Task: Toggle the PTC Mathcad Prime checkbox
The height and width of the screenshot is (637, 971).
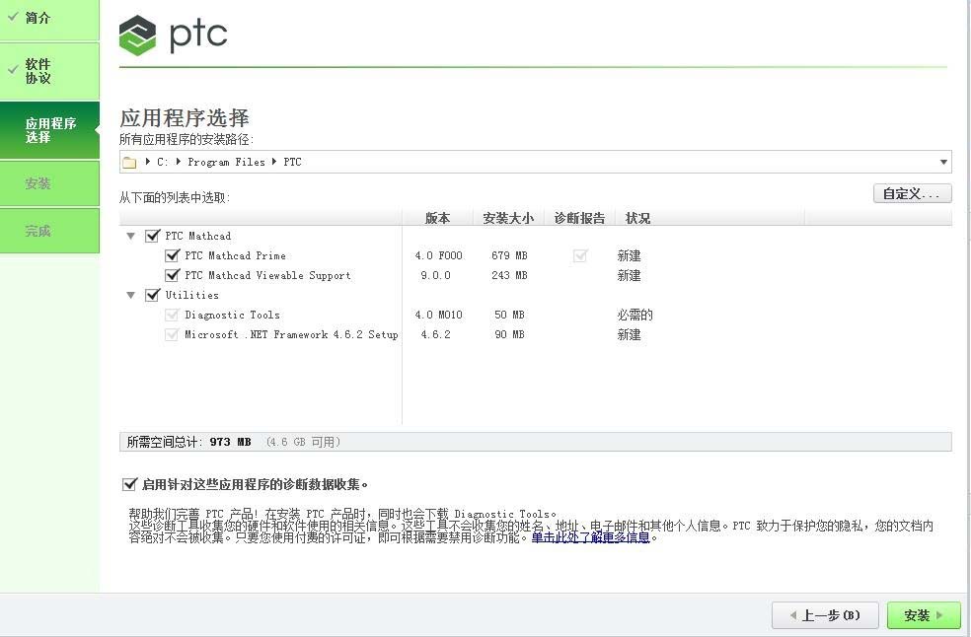Action: 172,255
